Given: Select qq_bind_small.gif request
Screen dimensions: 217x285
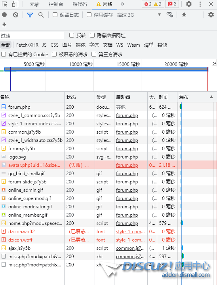Looking at the screenshot, I should pos(108,174).
